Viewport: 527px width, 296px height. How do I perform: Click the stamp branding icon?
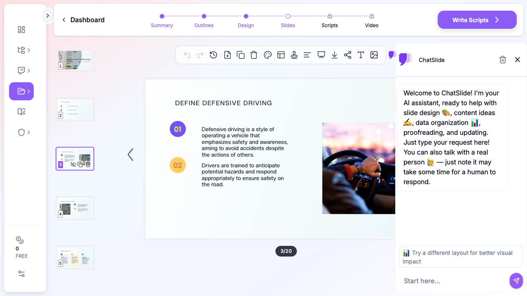294,55
